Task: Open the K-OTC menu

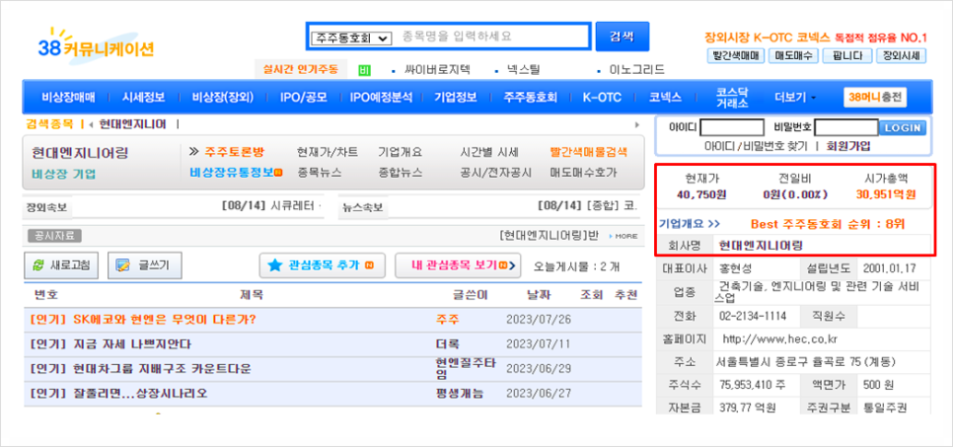Action: coord(602,98)
